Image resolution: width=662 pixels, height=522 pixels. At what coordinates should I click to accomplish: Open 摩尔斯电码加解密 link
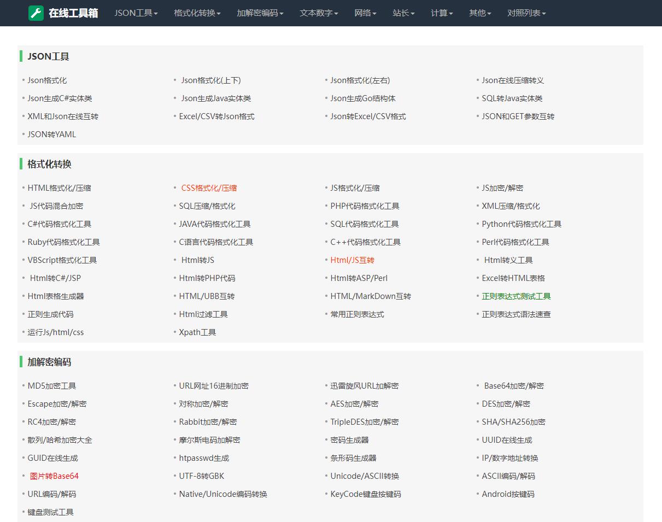pos(209,440)
